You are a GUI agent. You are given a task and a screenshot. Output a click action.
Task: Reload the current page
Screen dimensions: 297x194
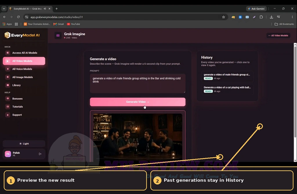18,17
